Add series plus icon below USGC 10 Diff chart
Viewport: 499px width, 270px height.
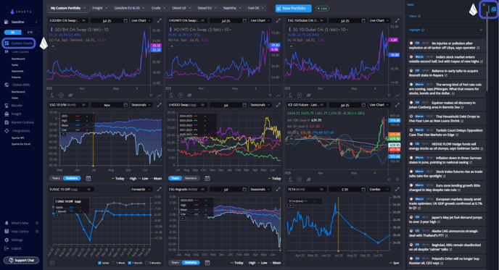click(x=52, y=263)
